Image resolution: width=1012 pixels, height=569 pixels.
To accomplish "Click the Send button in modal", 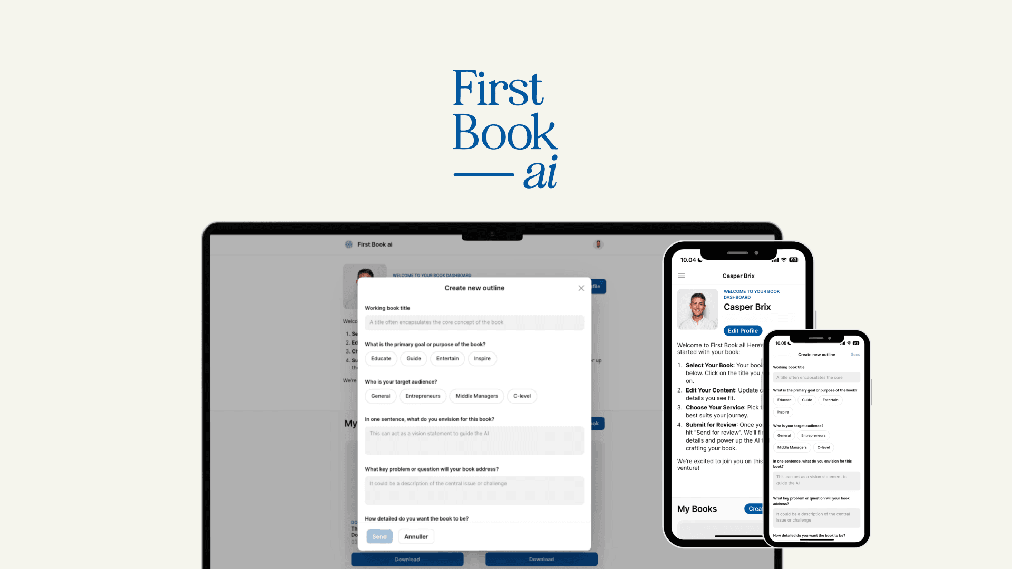I will (379, 536).
